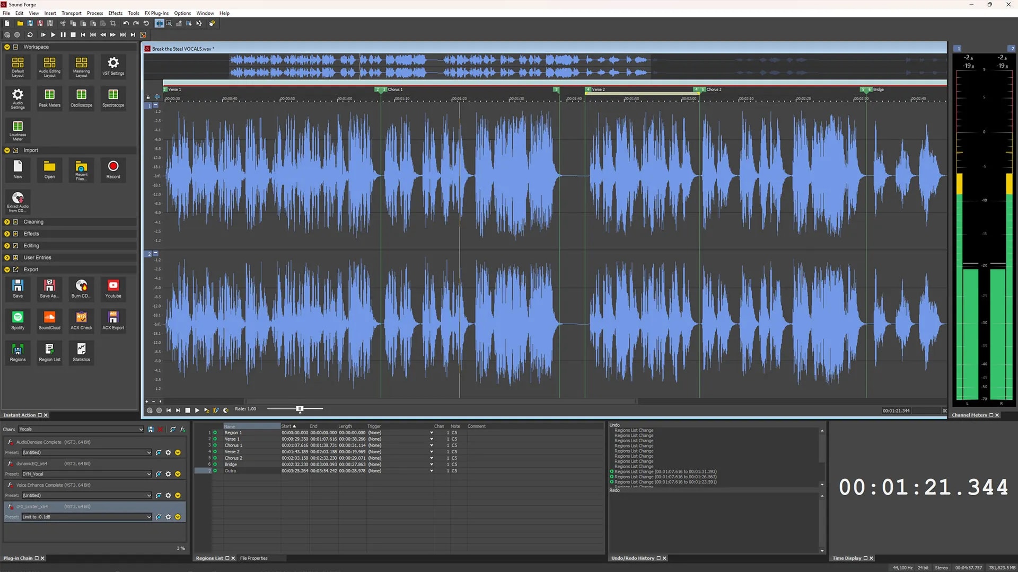Open the Statistics tool

81,352
